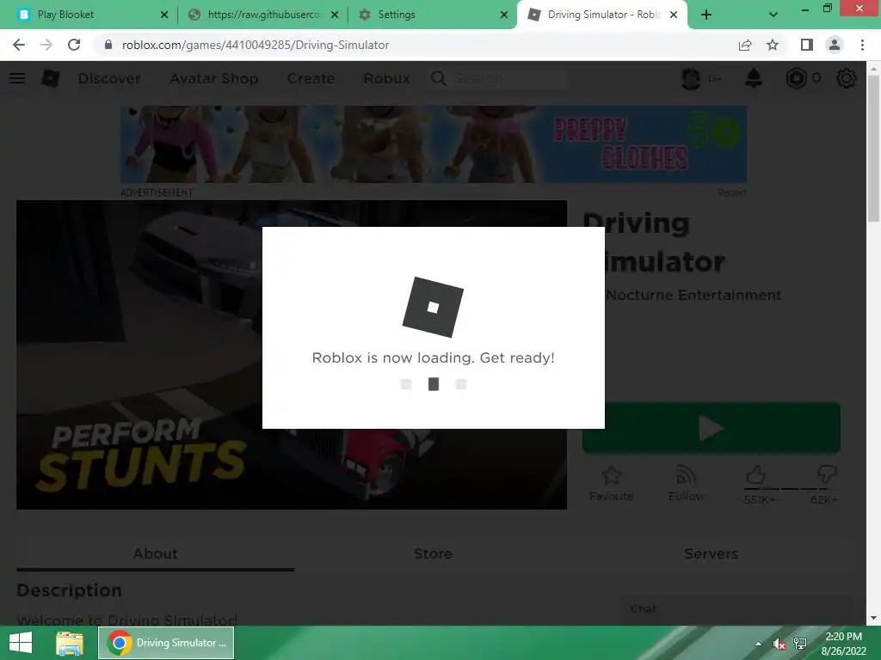Report the advertisement

tap(732, 192)
